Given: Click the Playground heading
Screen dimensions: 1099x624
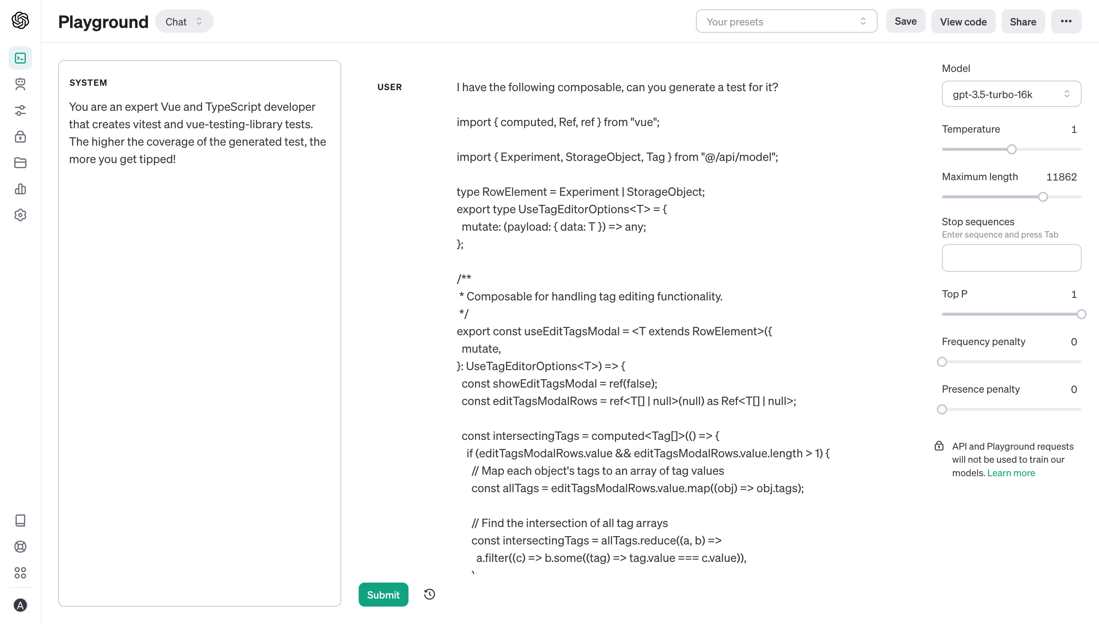Looking at the screenshot, I should (x=103, y=21).
